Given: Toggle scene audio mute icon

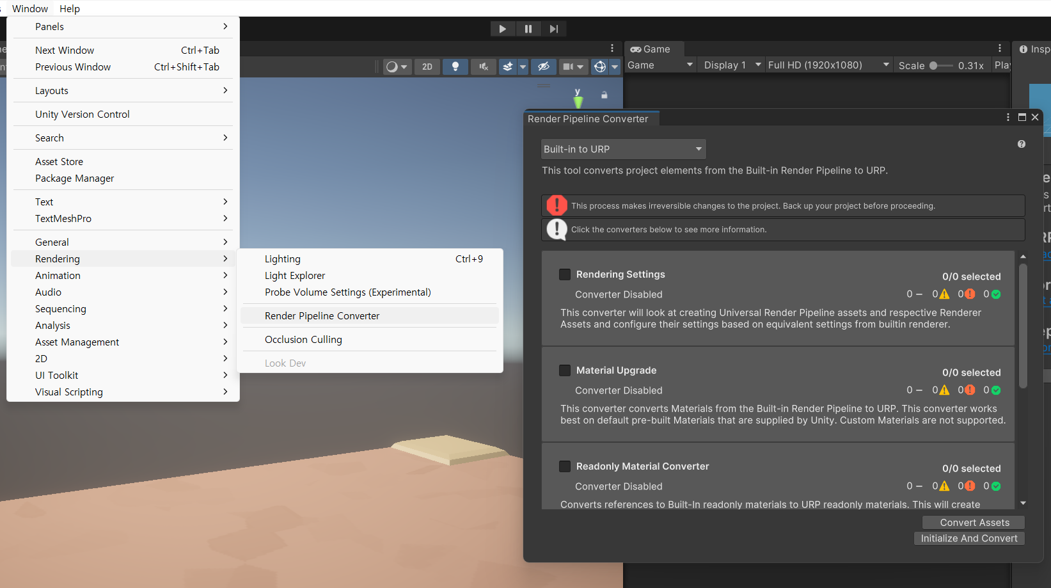Looking at the screenshot, I should click(484, 67).
